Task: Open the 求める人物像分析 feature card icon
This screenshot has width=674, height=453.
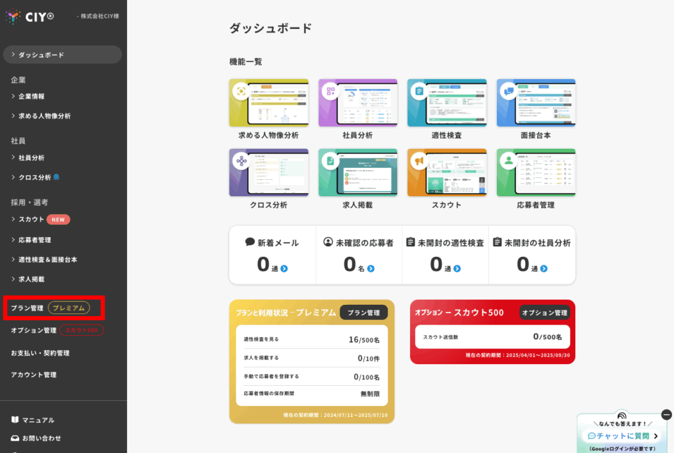Action: 242,91
